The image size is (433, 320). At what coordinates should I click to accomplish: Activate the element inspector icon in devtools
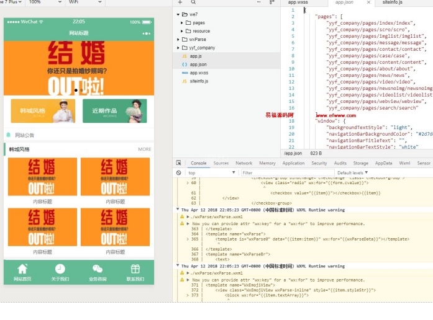click(180, 163)
